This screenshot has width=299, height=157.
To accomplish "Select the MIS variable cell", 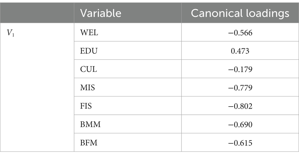I will (128, 87).
